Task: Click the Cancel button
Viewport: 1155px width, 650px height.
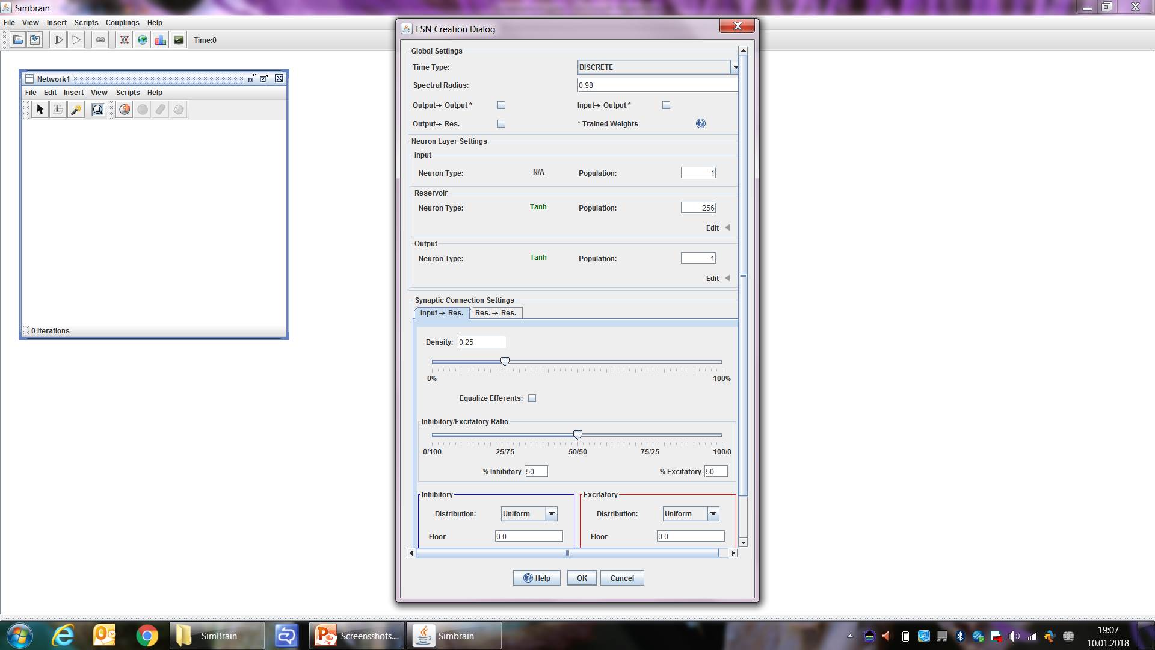Action: 621,578
